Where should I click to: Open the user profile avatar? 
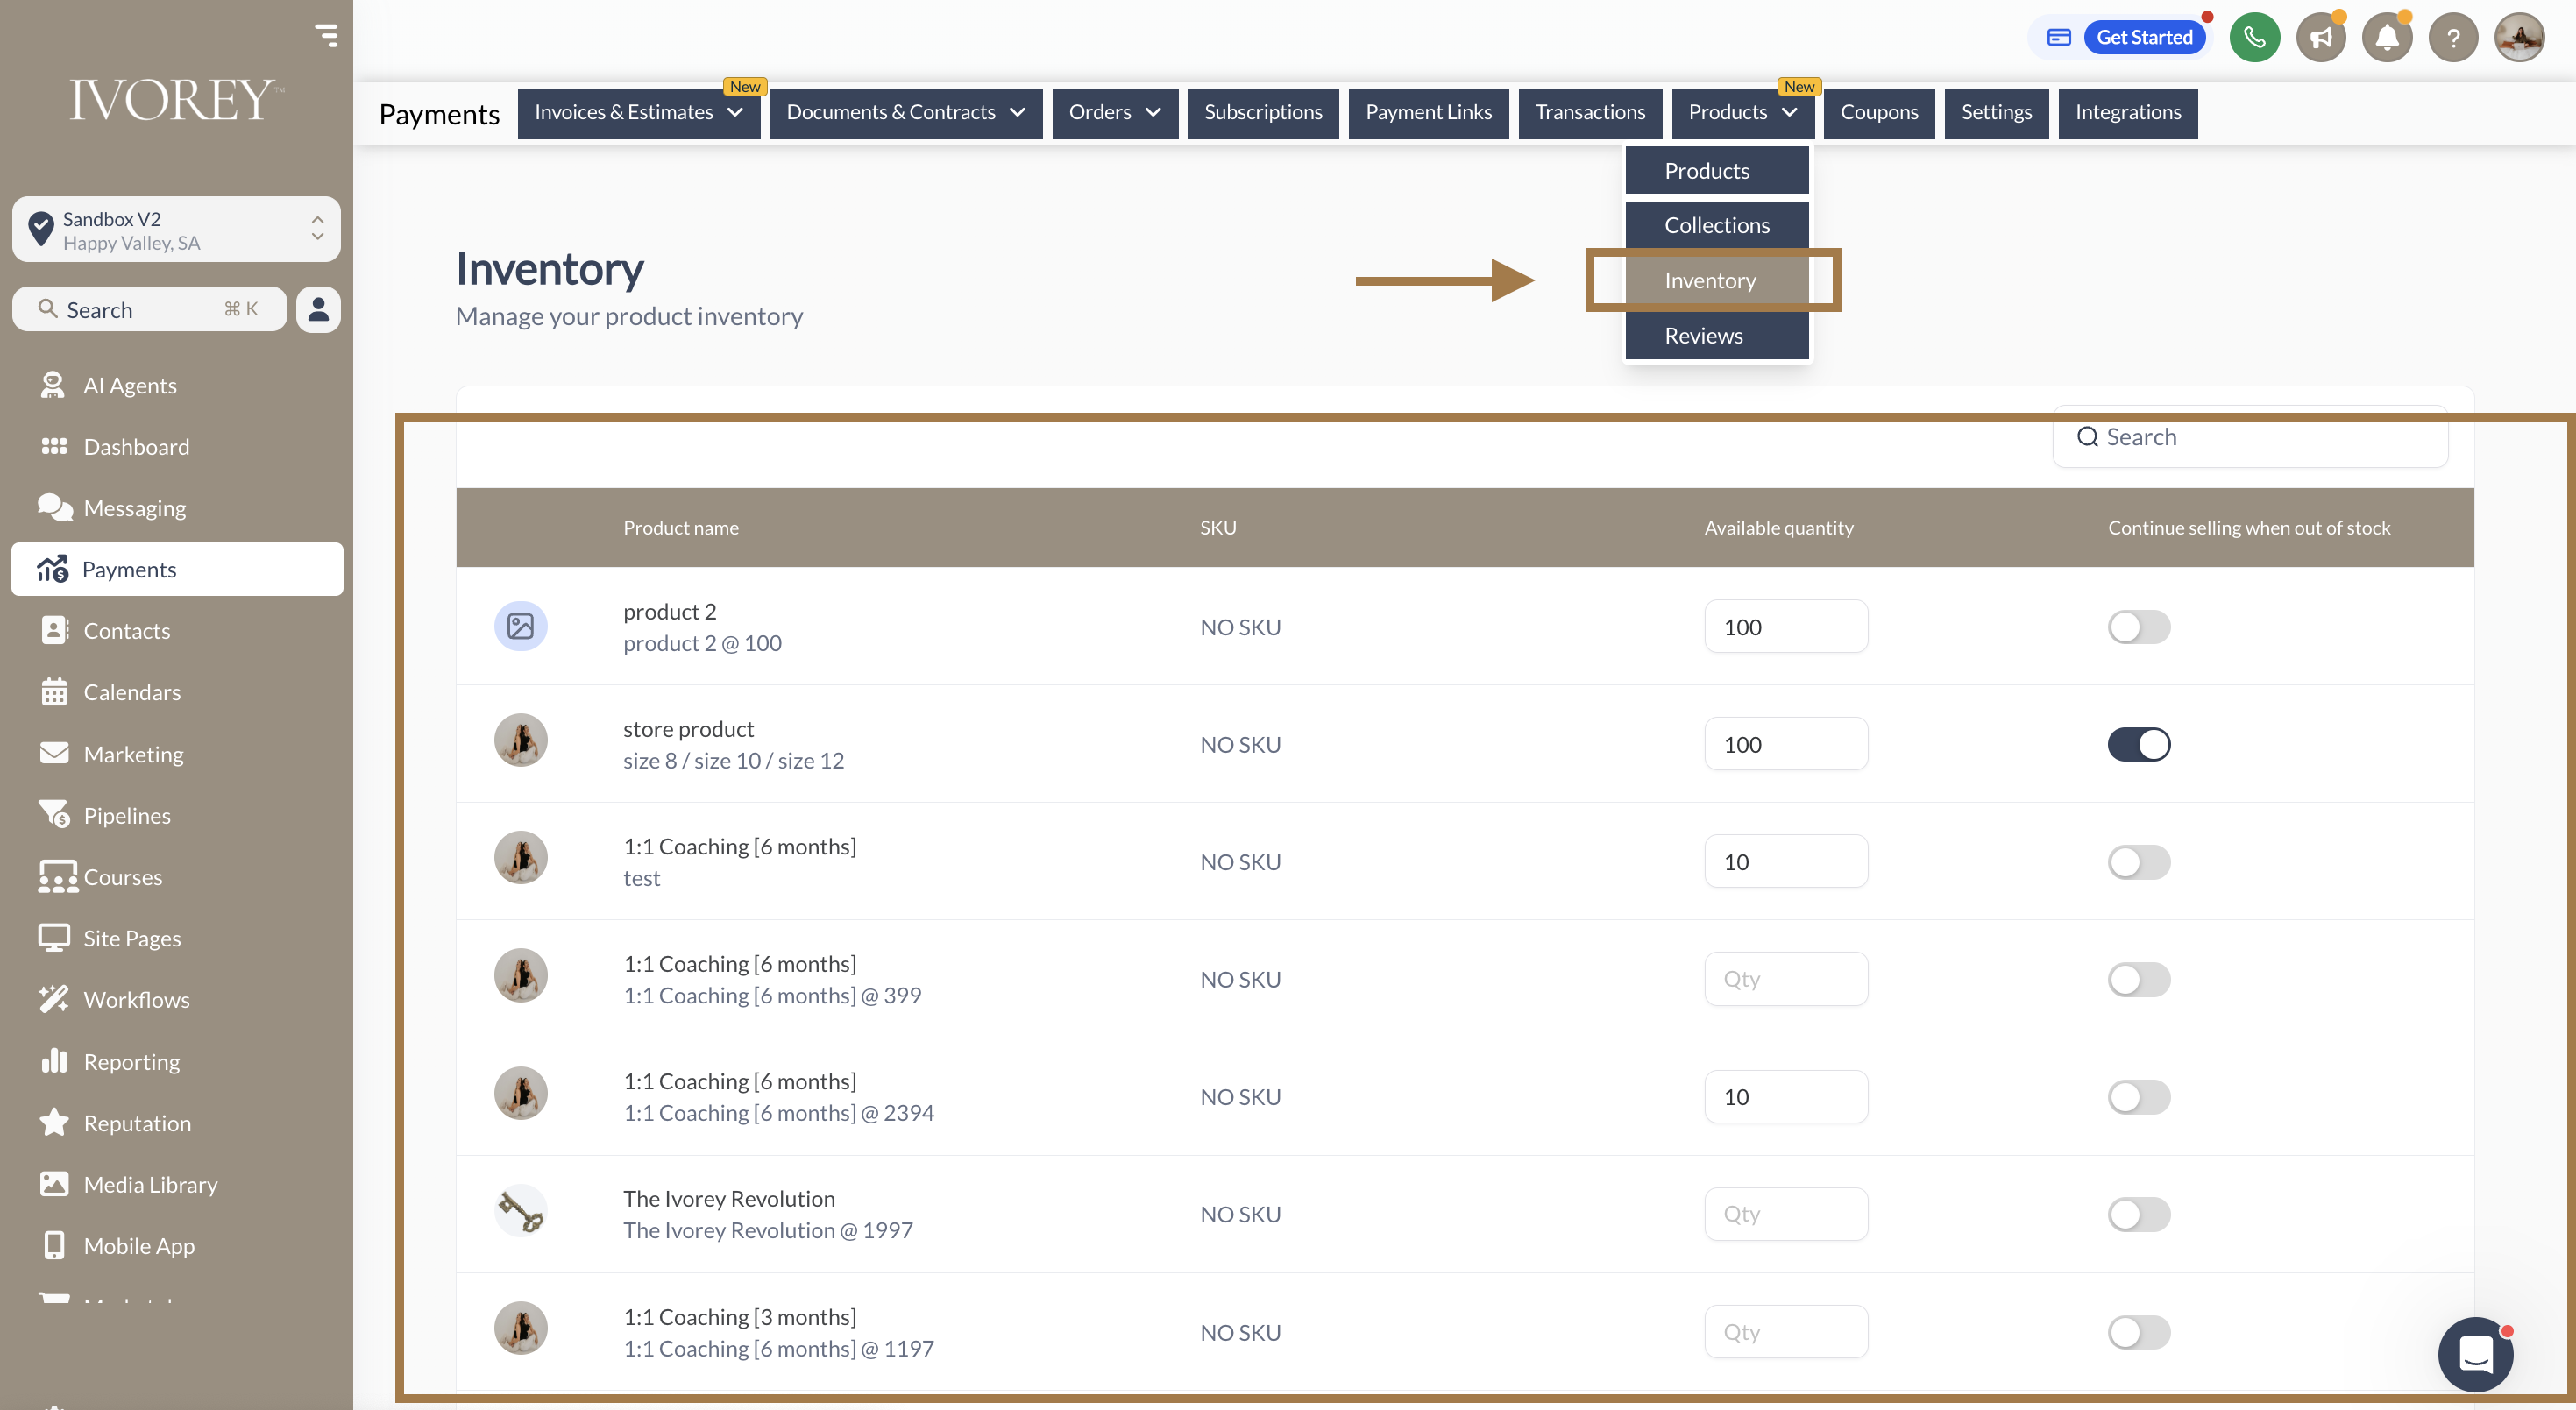tap(2518, 38)
